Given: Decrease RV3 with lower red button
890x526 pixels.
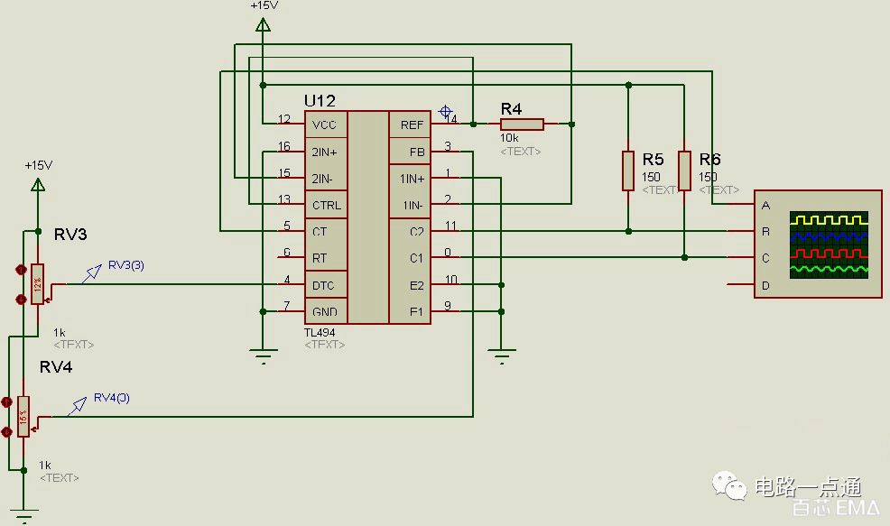Looking at the screenshot, I should click(x=21, y=299).
